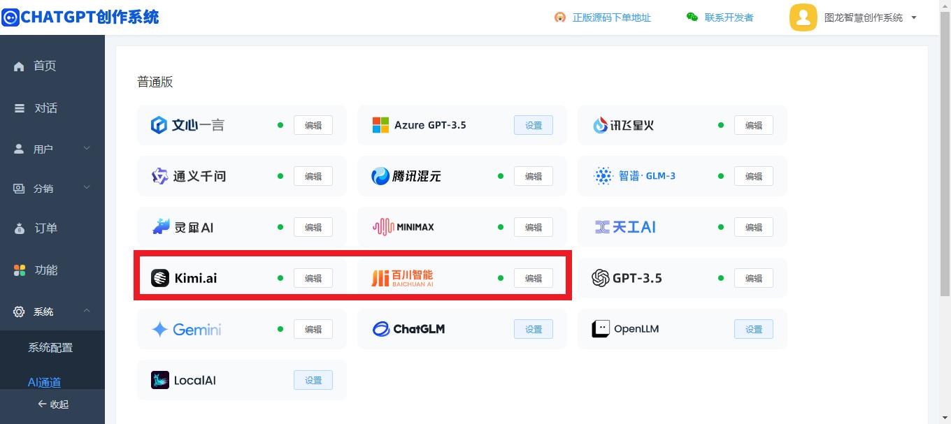Click the green status dot for 讯飞星火
The image size is (951, 424).
tap(721, 125)
